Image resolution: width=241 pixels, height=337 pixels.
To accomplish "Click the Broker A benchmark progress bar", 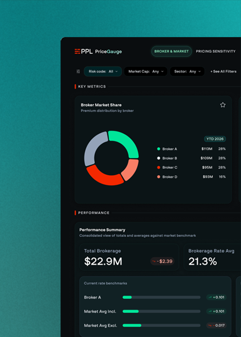I will pos(161,298).
